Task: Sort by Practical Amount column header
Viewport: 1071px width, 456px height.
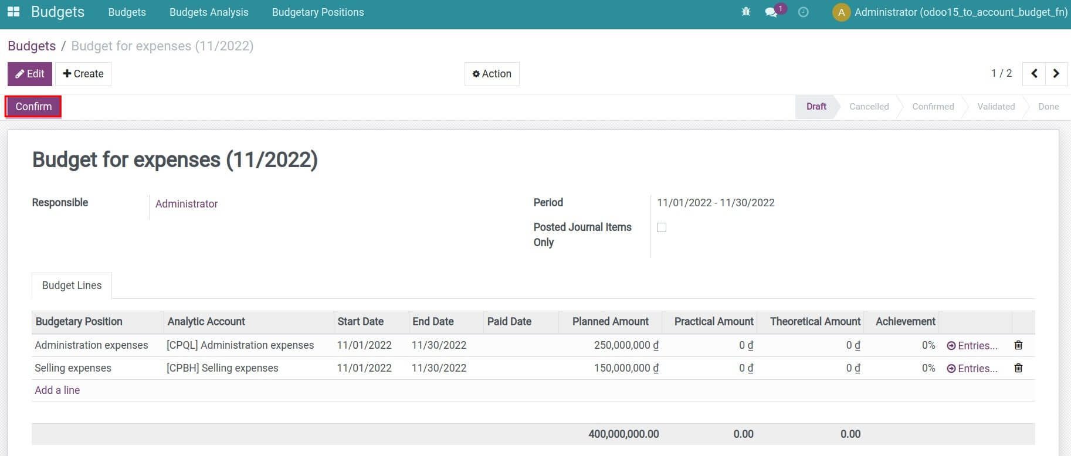Action: point(710,322)
